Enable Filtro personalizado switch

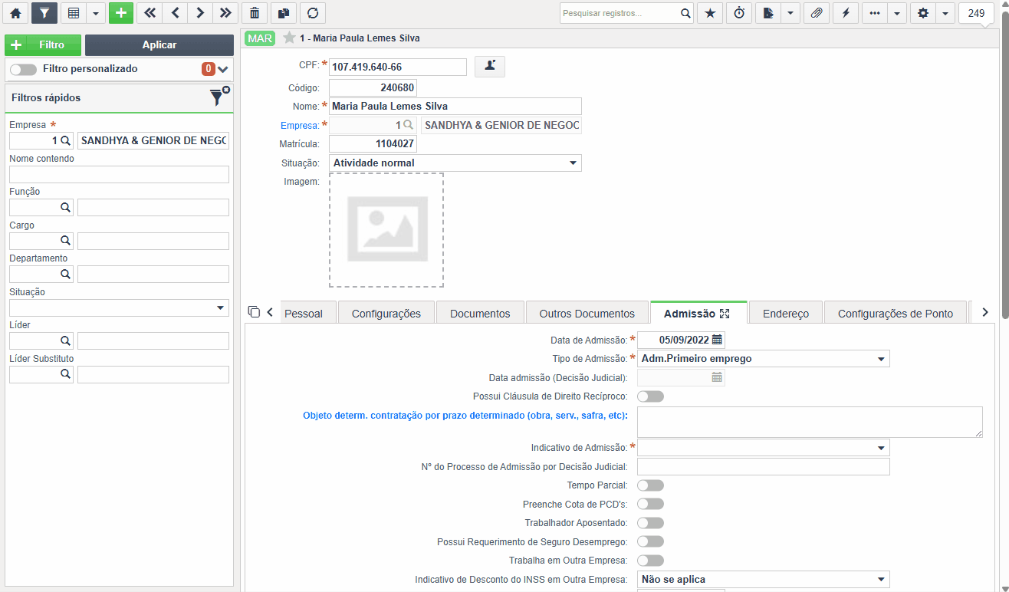click(23, 69)
